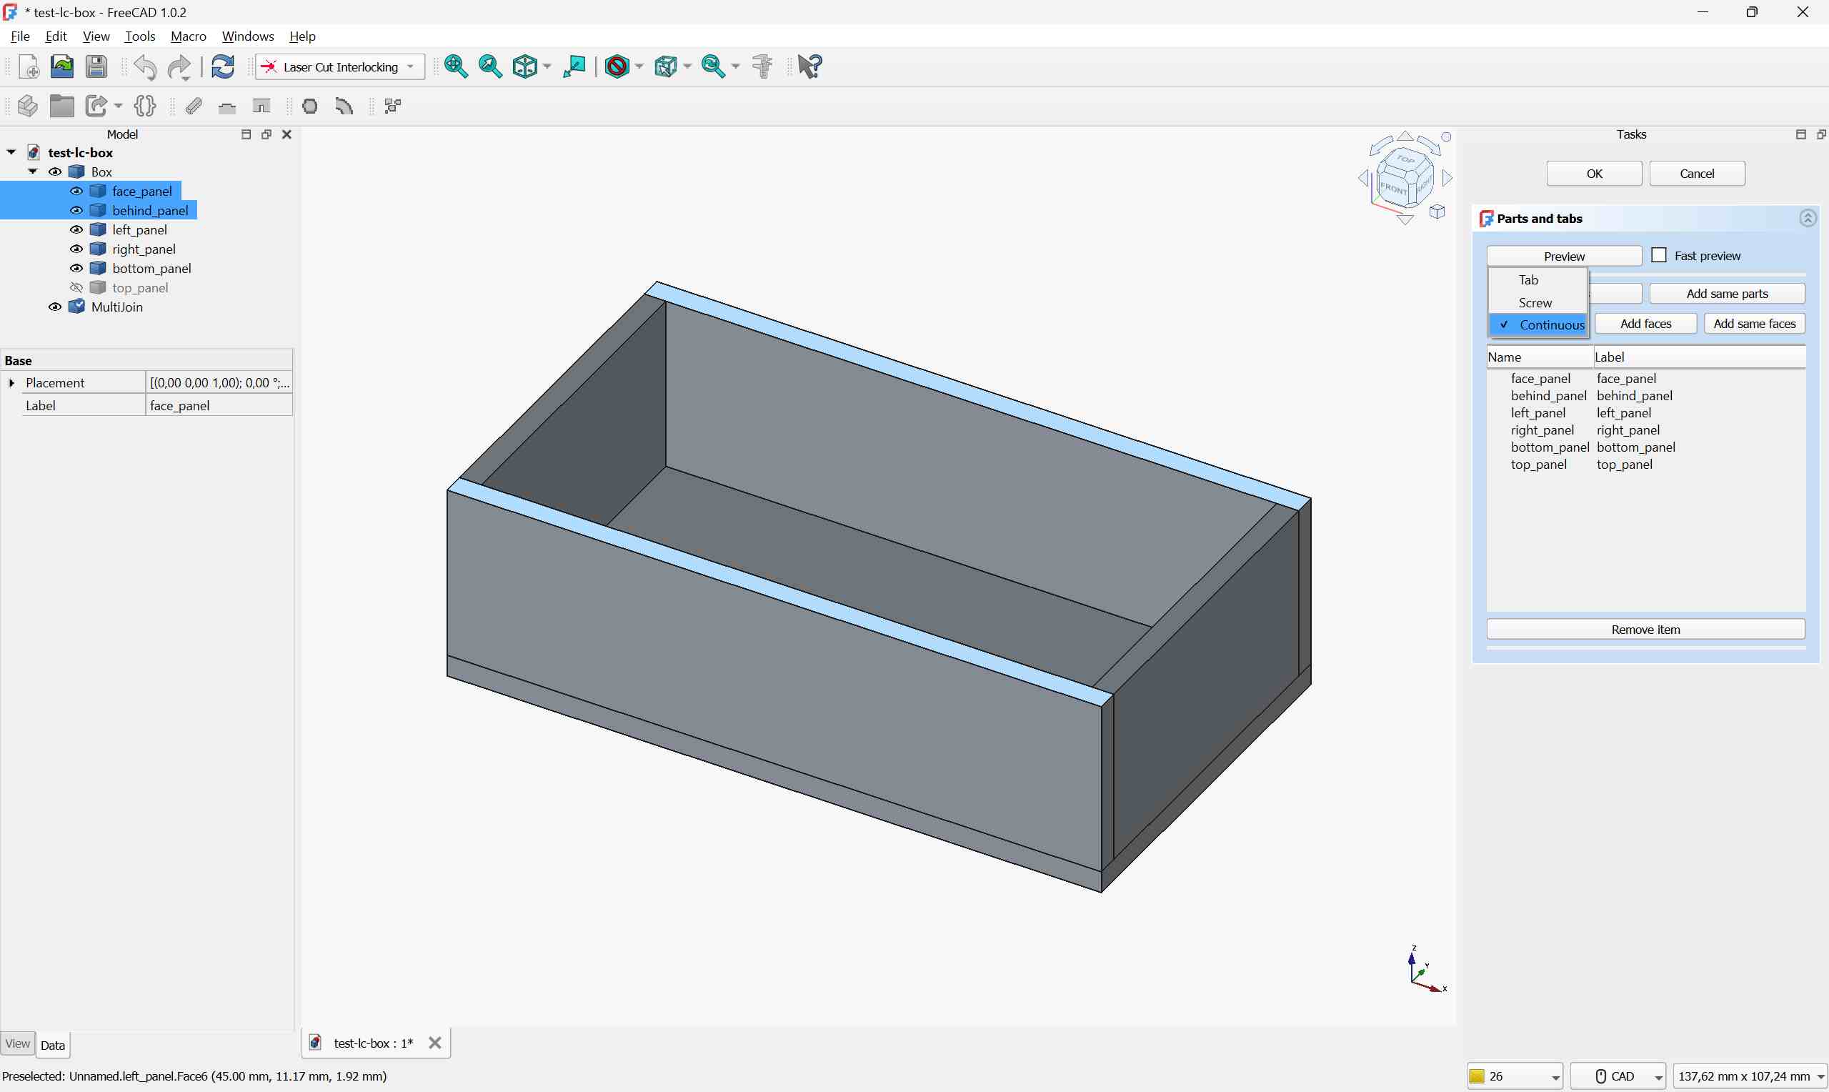Screen dimensions: 1829x1092
Task: Open the Macro menu
Action: coord(189,36)
